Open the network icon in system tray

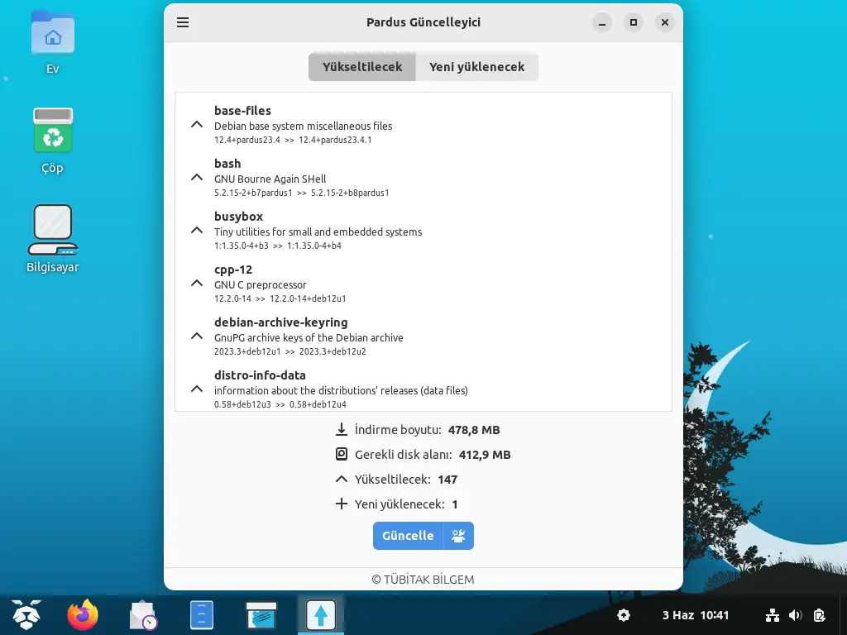point(773,615)
